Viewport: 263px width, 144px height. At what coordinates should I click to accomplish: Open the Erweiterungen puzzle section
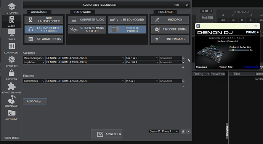[x=11, y=88]
